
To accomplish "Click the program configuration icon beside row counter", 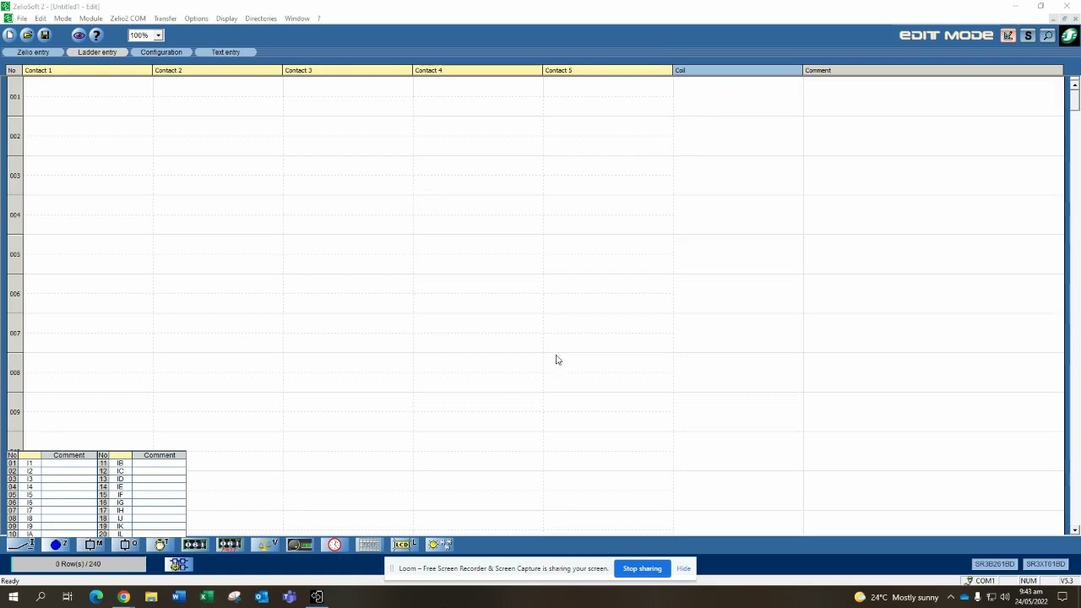I will pyautogui.click(x=179, y=564).
